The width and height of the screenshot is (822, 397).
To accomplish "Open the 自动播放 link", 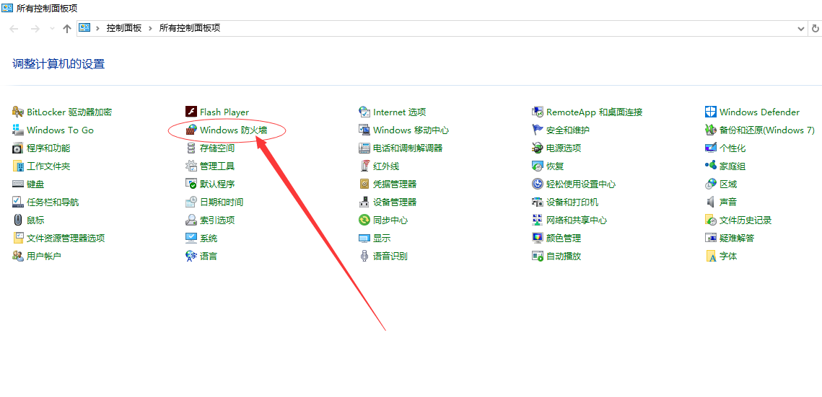I will (x=564, y=257).
